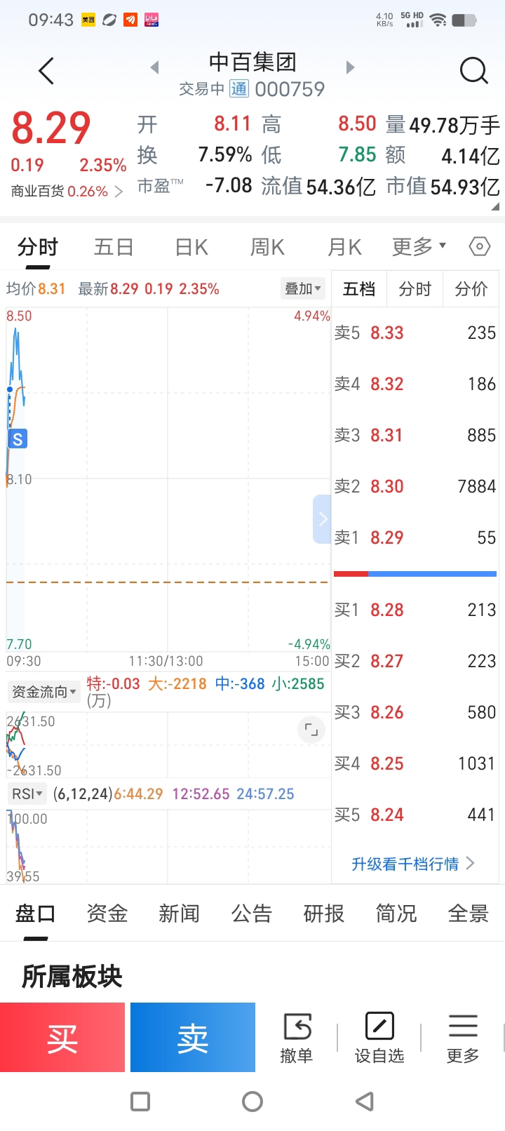Collapse order book with blue side arrow

[322, 519]
